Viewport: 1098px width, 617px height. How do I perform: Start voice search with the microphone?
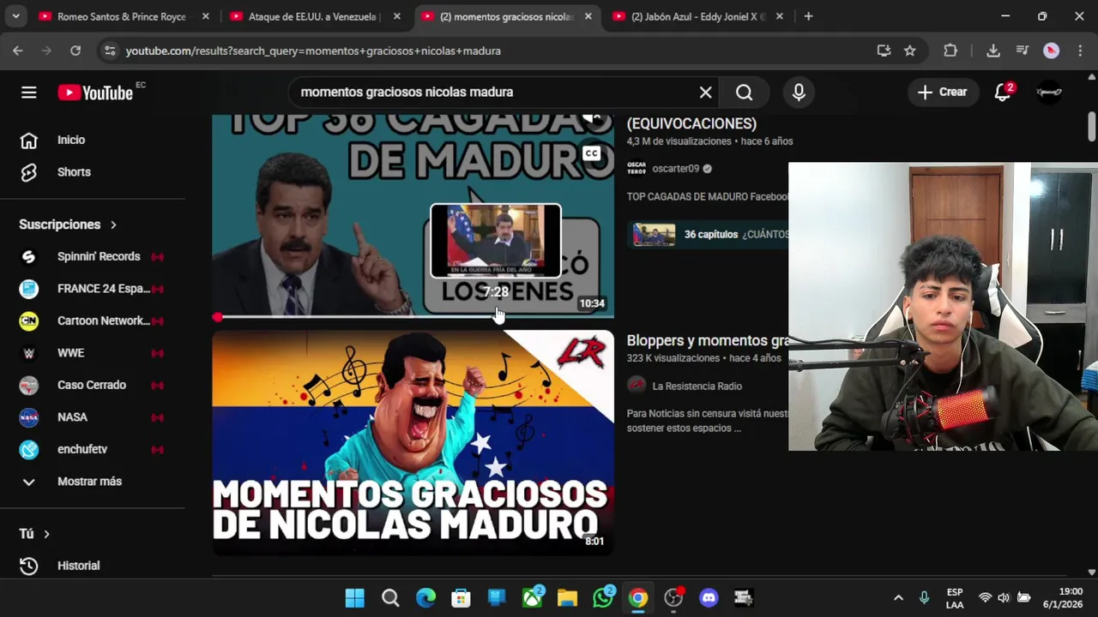point(799,93)
